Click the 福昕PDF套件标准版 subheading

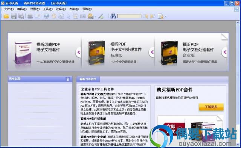[x=93, y=119]
